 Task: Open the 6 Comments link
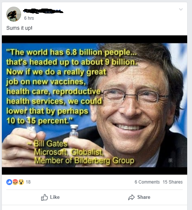click(x=147, y=182)
